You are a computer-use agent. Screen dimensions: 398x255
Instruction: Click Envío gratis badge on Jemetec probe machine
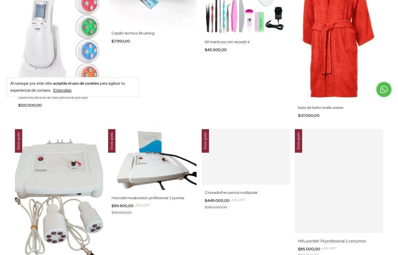[19, 141]
